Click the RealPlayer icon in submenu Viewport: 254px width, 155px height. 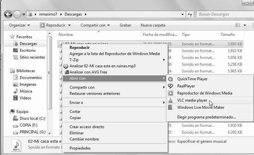point(171,86)
